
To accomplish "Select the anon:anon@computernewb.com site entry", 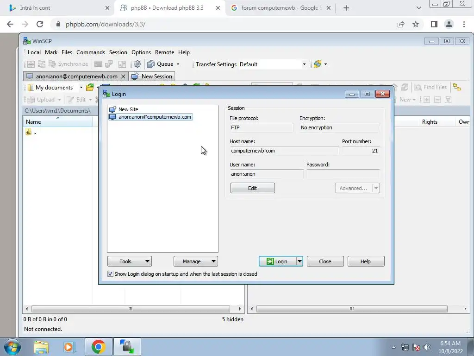I will tap(150, 117).
